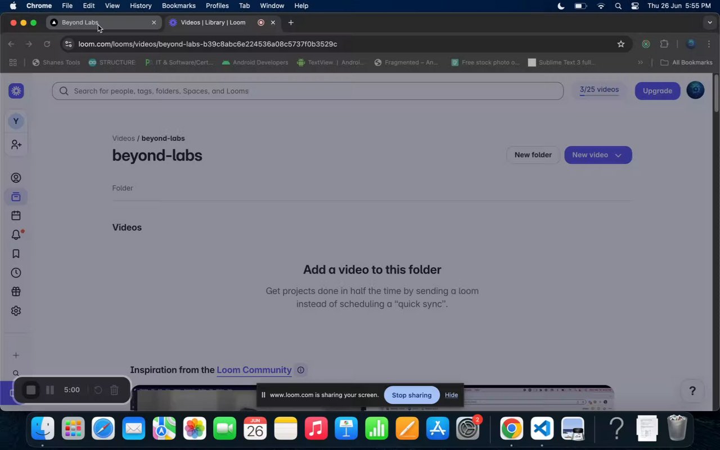Delete the recording with the trash icon
Viewport: 720px width, 450px height.
[114, 390]
